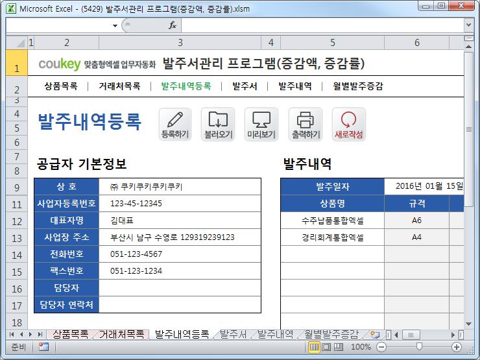480x360 pixels.
Task: Select the 수주납품통합엑셀 product cell
Action: pyautogui.click(x=333, y=221)
